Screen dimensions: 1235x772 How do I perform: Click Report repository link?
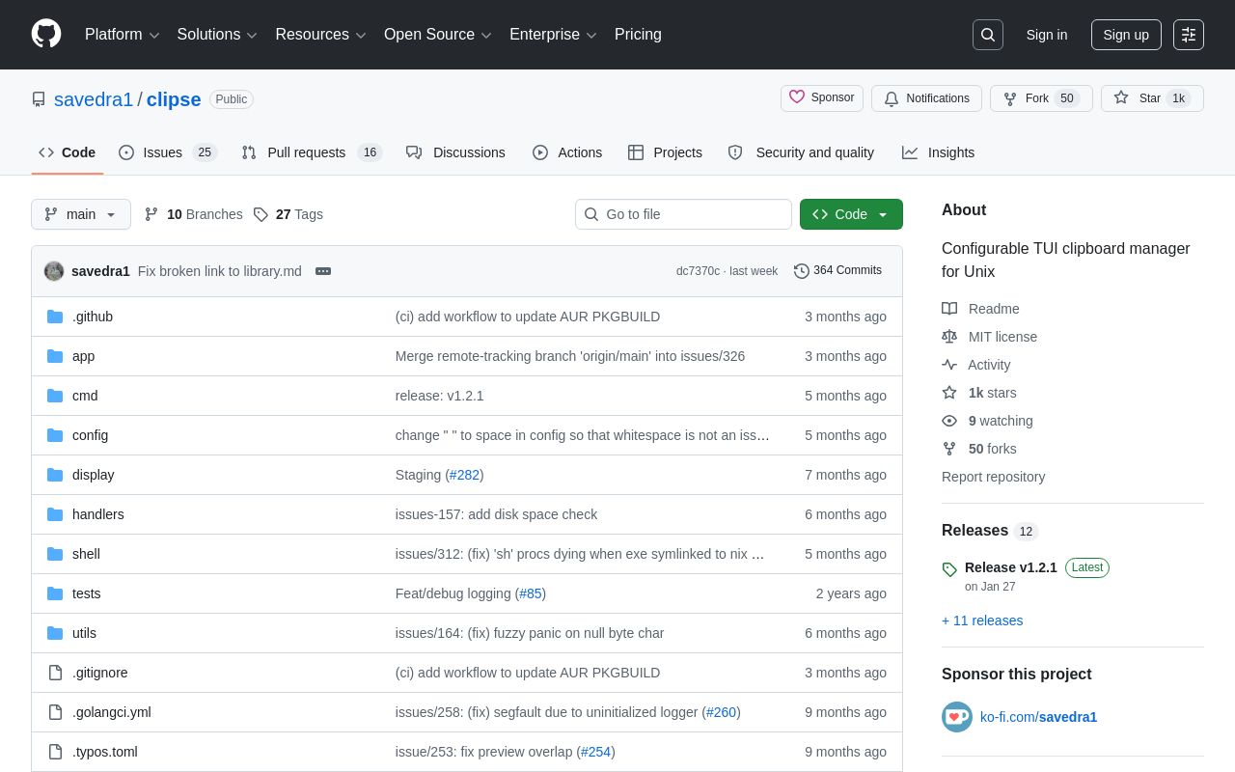993,477
